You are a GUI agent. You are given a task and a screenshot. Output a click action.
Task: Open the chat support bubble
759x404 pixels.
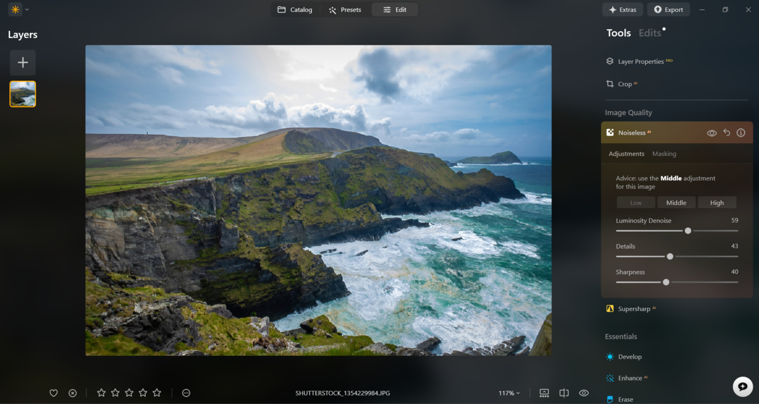coord(743,387)
